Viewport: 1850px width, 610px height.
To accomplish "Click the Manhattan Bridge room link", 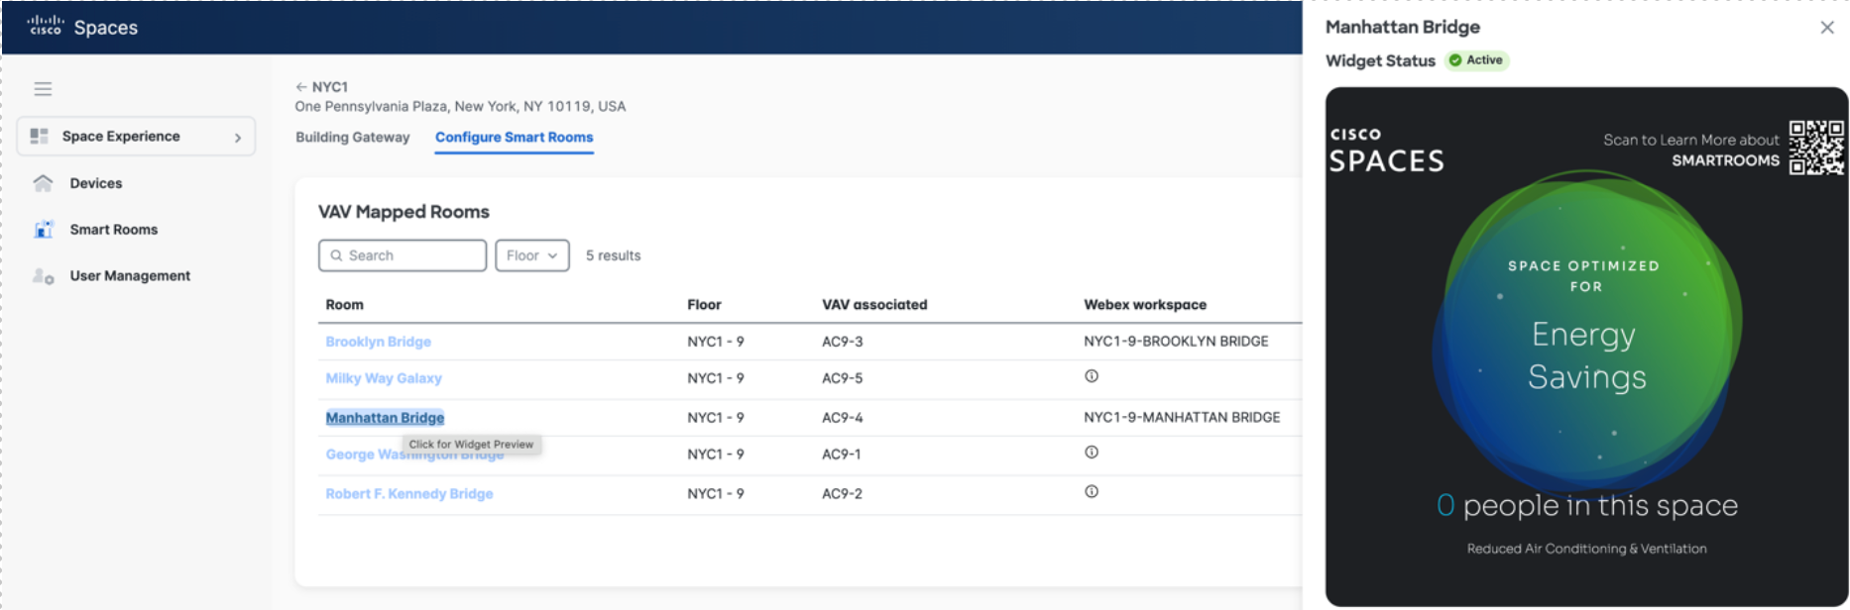I will tap(385, 418).
